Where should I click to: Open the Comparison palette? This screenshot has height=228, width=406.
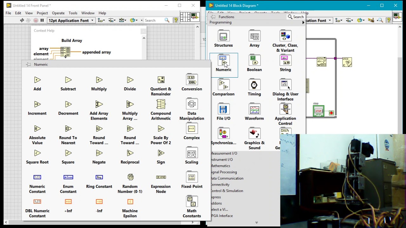223,85
